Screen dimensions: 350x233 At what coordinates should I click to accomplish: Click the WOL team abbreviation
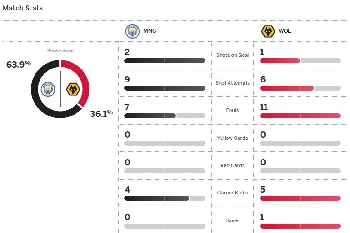(285, 31)
